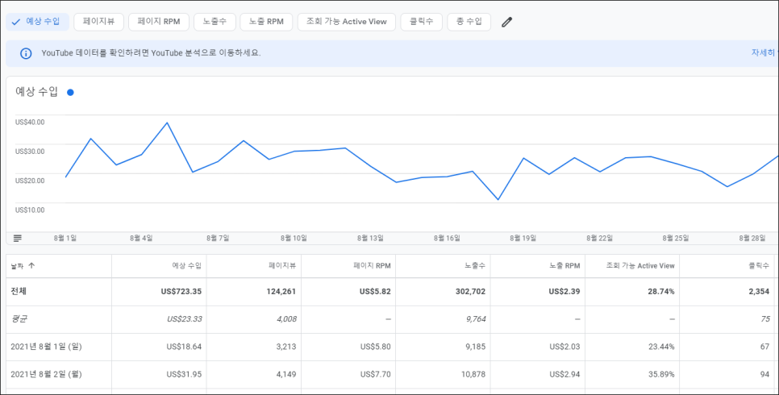Image resolution: width=779 pixels, height=395 pixels.
Task: Sort by 노출수 column header
Action: pyautogui.click(x=475, y=266)
